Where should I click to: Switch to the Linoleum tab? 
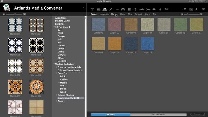point(104,14)
